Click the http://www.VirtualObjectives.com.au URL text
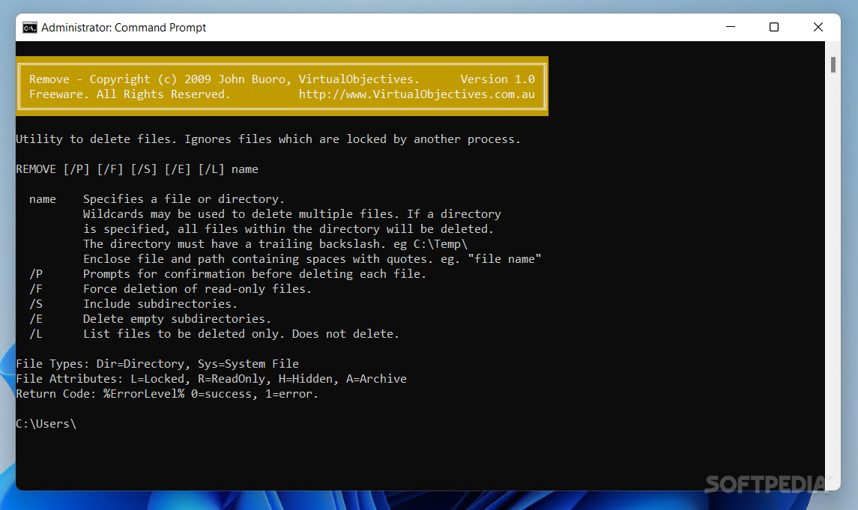Viewport: 858px width, 510px height. [x=417, y=94]
